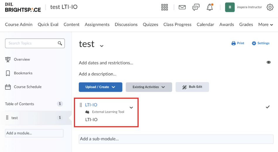This screenshot has height=152, width=278.
Task: Click the drag handle beside LTI-IO
Action: tap(81, 105)
